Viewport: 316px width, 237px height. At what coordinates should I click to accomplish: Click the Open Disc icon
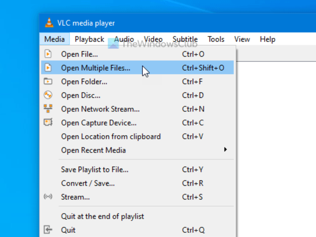click(x=48, y=95)
